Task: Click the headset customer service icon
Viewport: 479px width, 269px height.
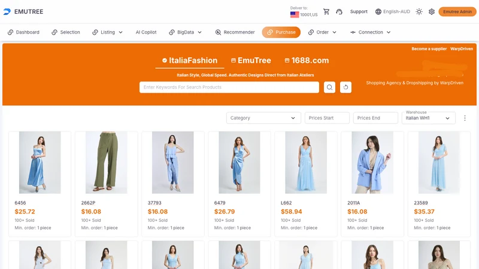Action: click(339, 11)
